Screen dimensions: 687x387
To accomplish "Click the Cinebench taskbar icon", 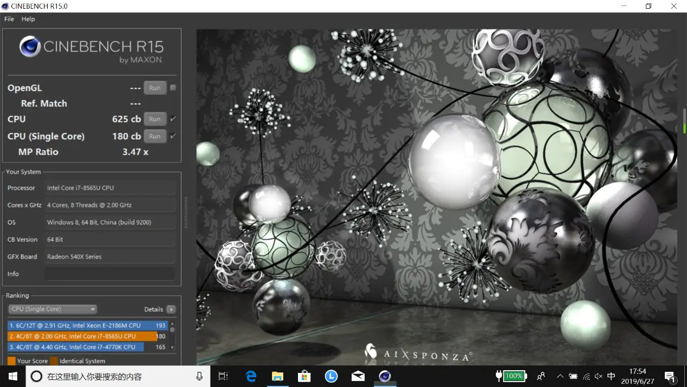I will tap(385, 376).
